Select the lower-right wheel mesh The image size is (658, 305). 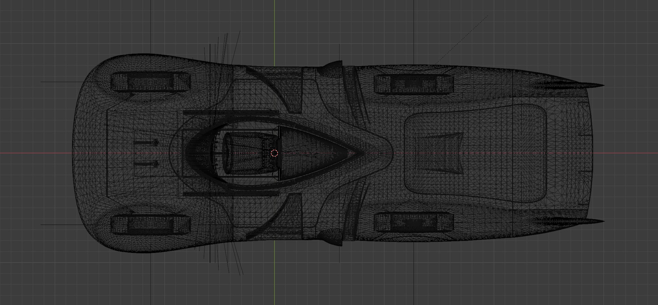click(414, 222)
